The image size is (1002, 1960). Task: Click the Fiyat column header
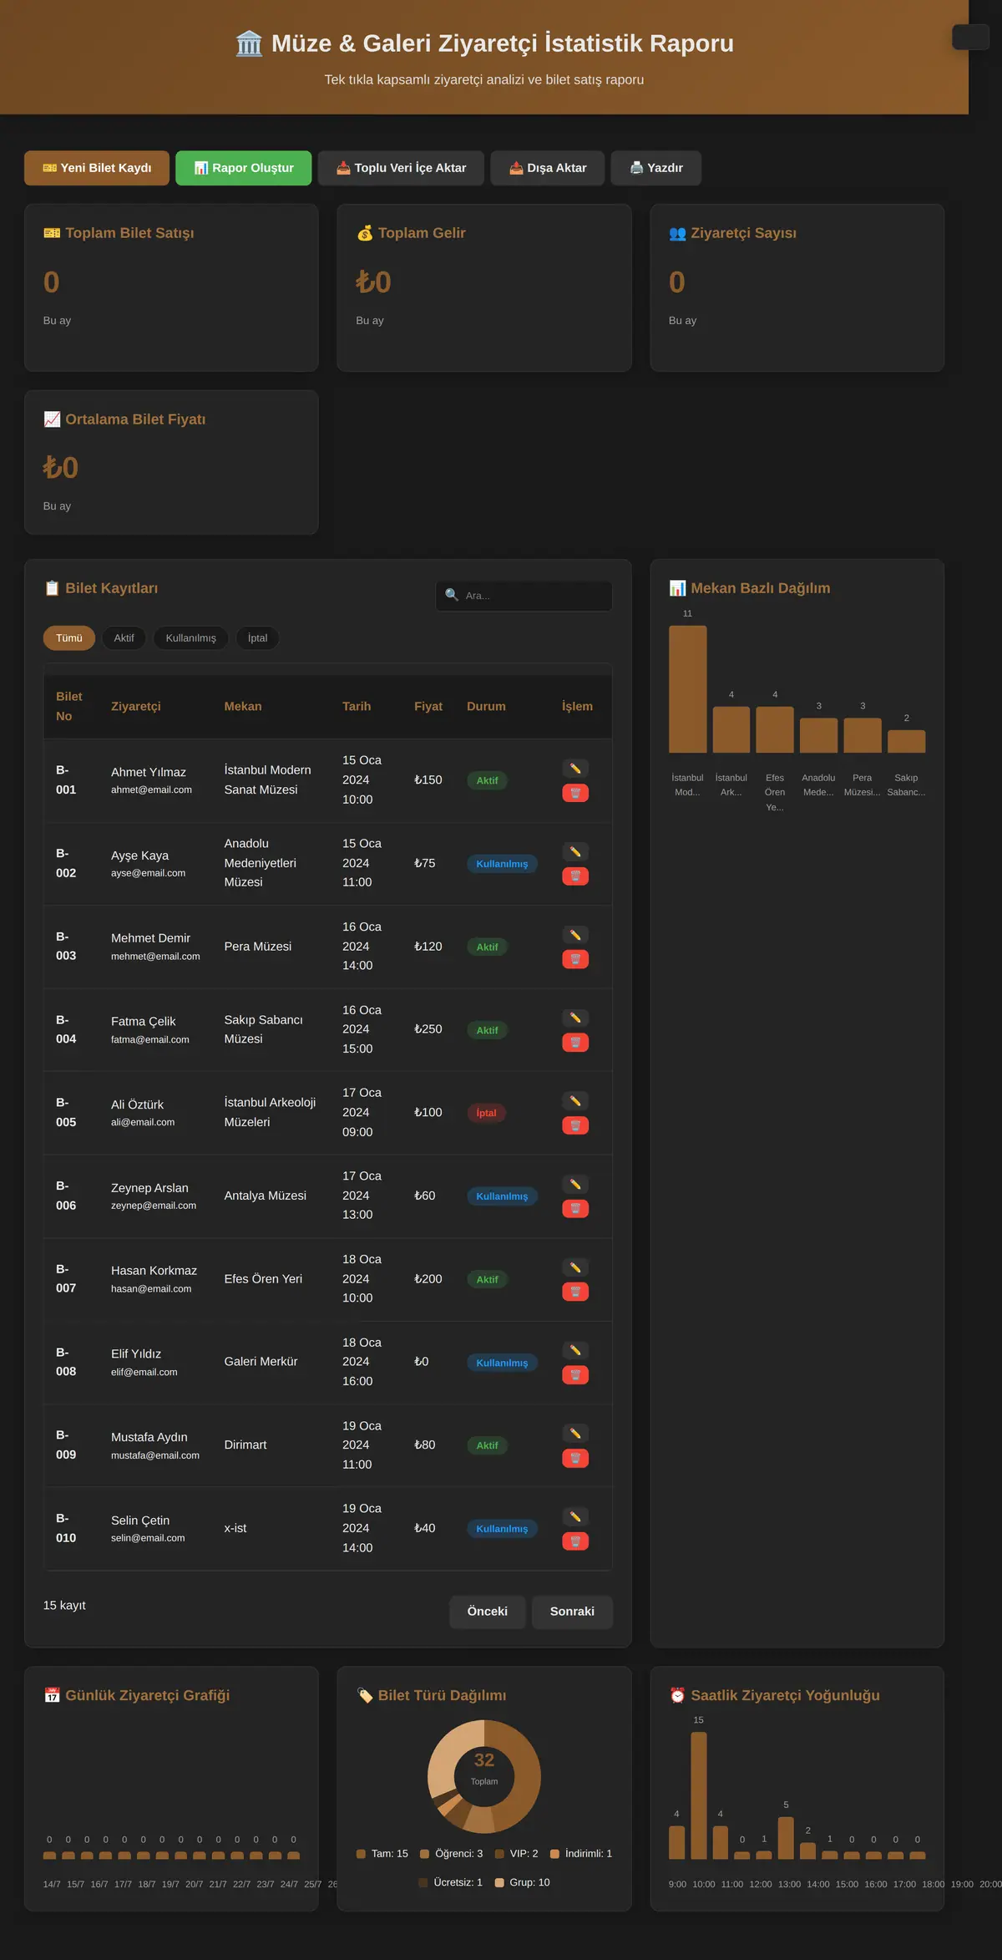click(428, 706)
